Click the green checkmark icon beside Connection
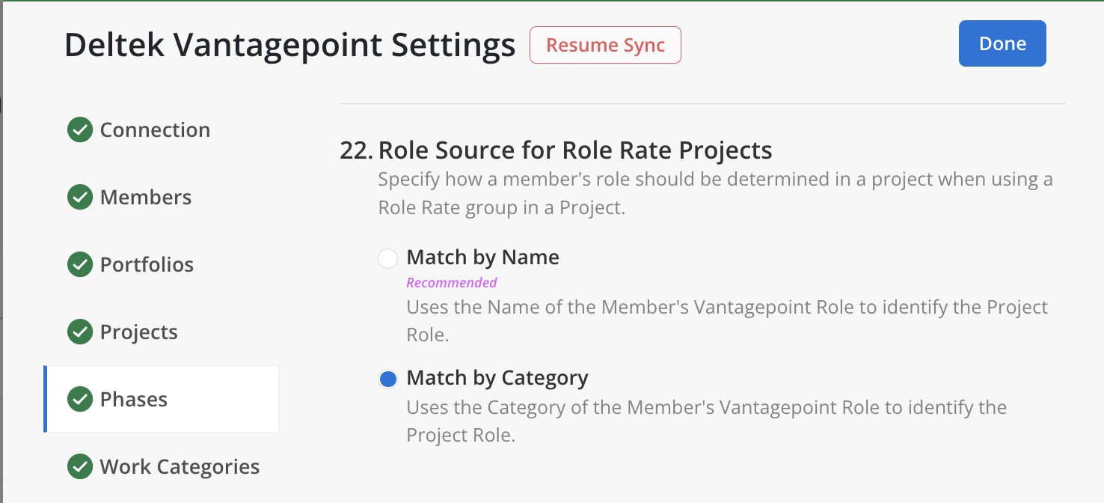 coord(80,130)
